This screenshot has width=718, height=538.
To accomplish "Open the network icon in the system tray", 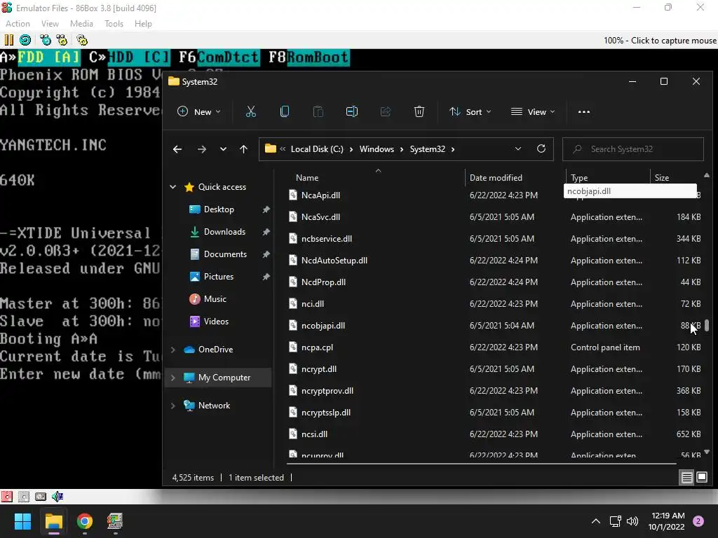I will coord(615,521).
